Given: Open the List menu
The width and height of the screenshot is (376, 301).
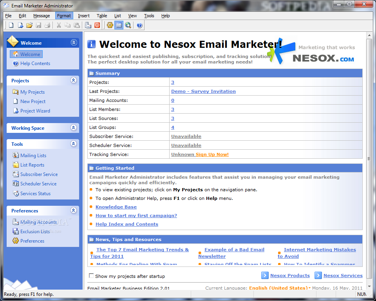Looking at the screenshot, I should tap(117, 16).
